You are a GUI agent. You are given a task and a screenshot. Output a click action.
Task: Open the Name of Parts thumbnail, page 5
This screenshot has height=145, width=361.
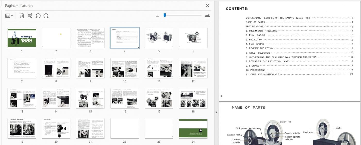click(x=159, y=38)
